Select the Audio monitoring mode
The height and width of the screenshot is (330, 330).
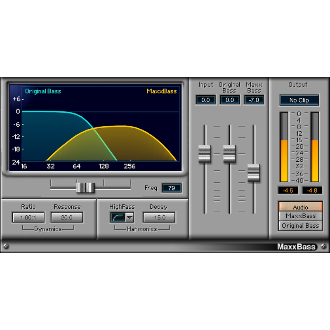(x=300, y=207)
